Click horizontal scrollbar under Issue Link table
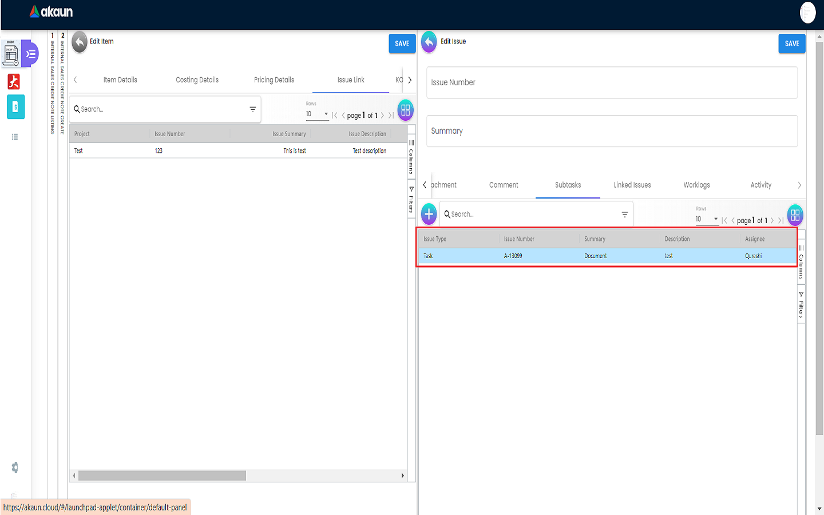The width and height of the screenshot is (824, 515). click(162, 476)
